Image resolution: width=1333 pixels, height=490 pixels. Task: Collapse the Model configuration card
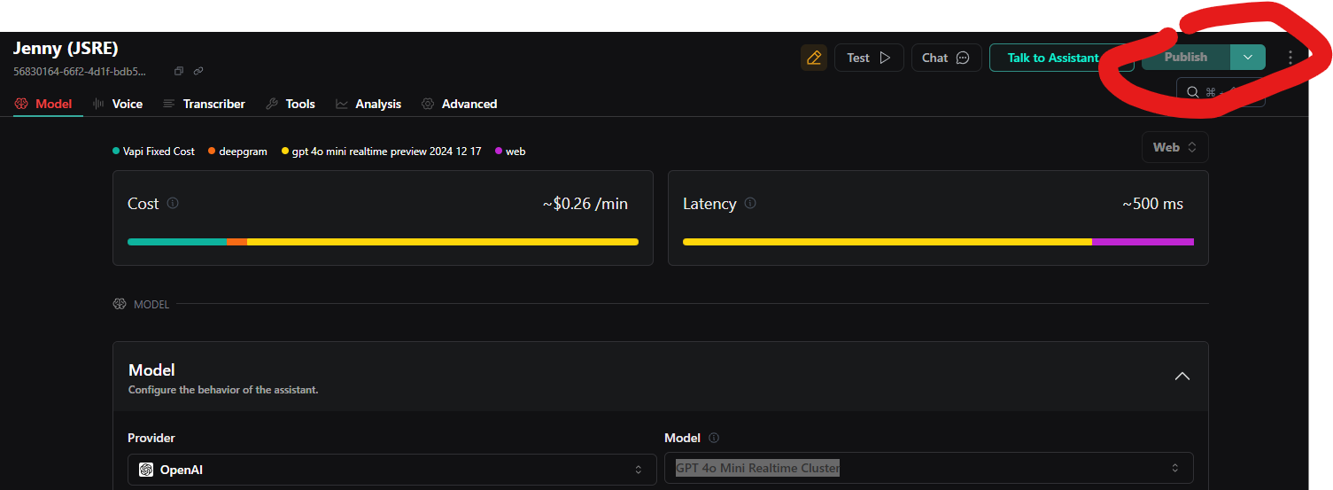tap(1182, 376)
